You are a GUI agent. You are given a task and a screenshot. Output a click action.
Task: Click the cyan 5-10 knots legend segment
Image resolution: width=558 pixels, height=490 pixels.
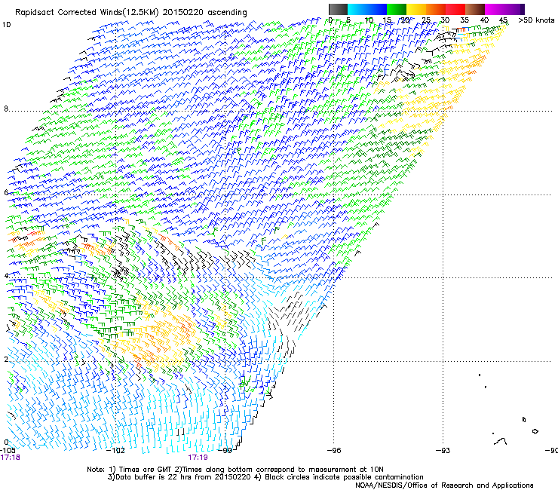357,9
